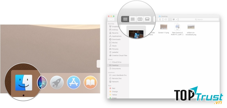Image resolution: width=227 pixels, height=108 pixels.
Task: Click the Desktop window title
Action: (163, 16)
